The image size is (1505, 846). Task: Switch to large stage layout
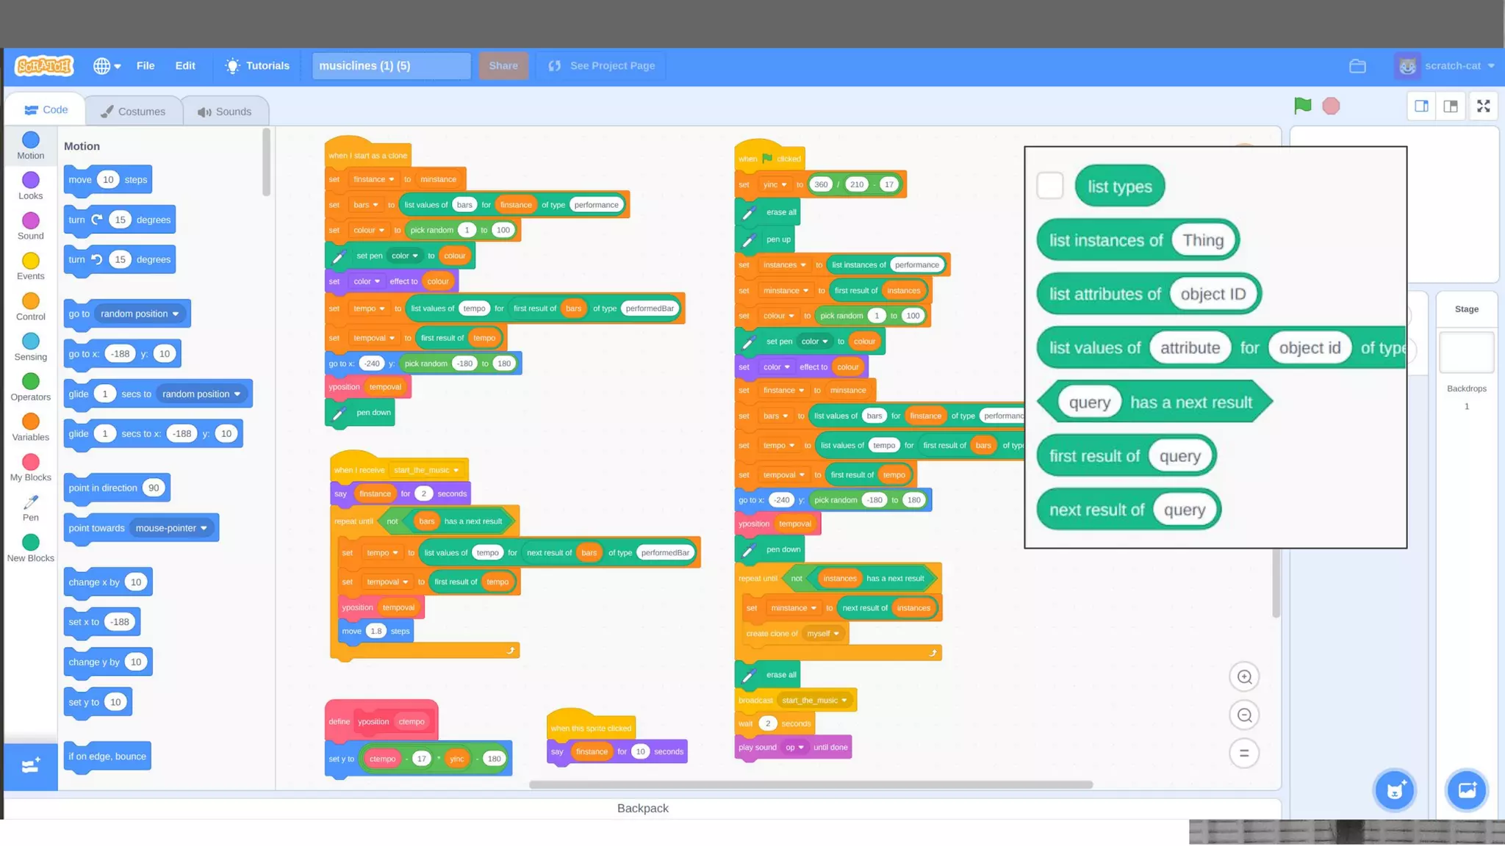(x=1451, y=106)
